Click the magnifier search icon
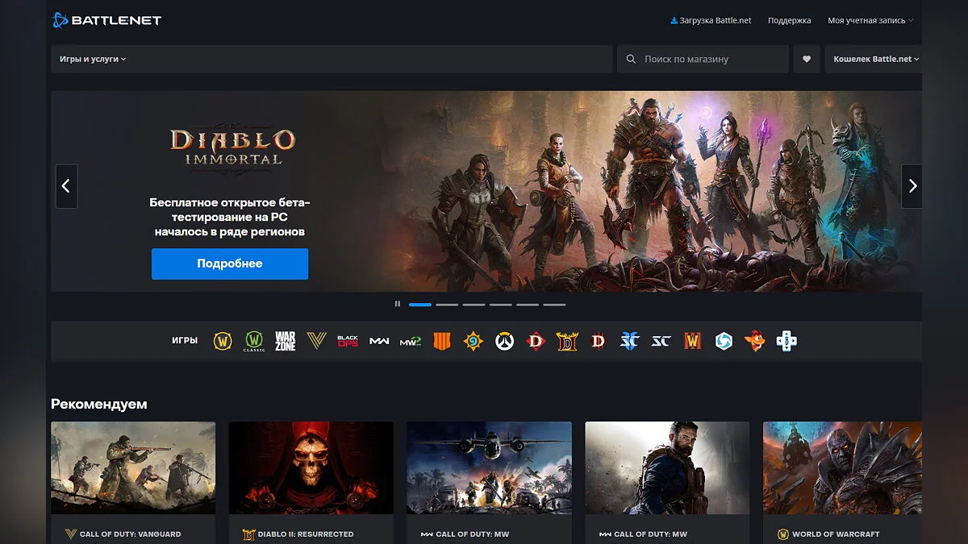 tap(631, 59)
